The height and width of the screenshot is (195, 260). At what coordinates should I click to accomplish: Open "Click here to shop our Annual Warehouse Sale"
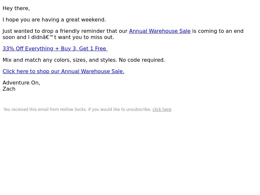pyautogui.click(x=63, y=71)
